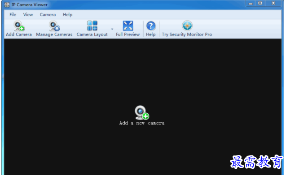The image size is (286, 176).
Task: Maximize the IP Camera Viewer window
Action: [x=260, y=3]
